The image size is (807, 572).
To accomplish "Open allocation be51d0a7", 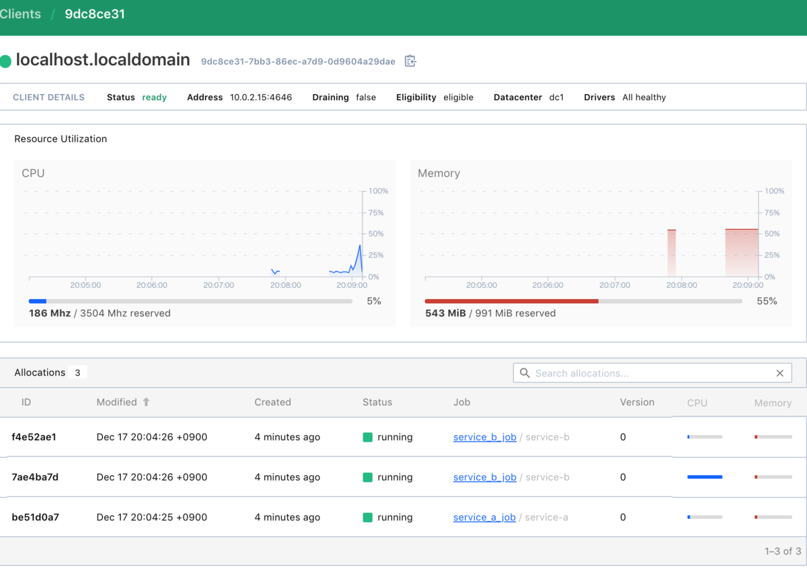I will click(x=35, y=518).
